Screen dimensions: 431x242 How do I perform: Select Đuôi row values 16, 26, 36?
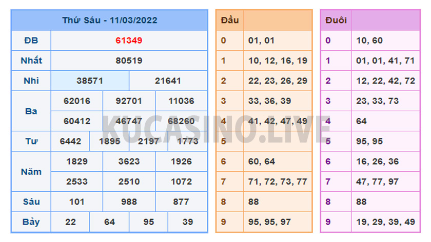coord(378,162)
